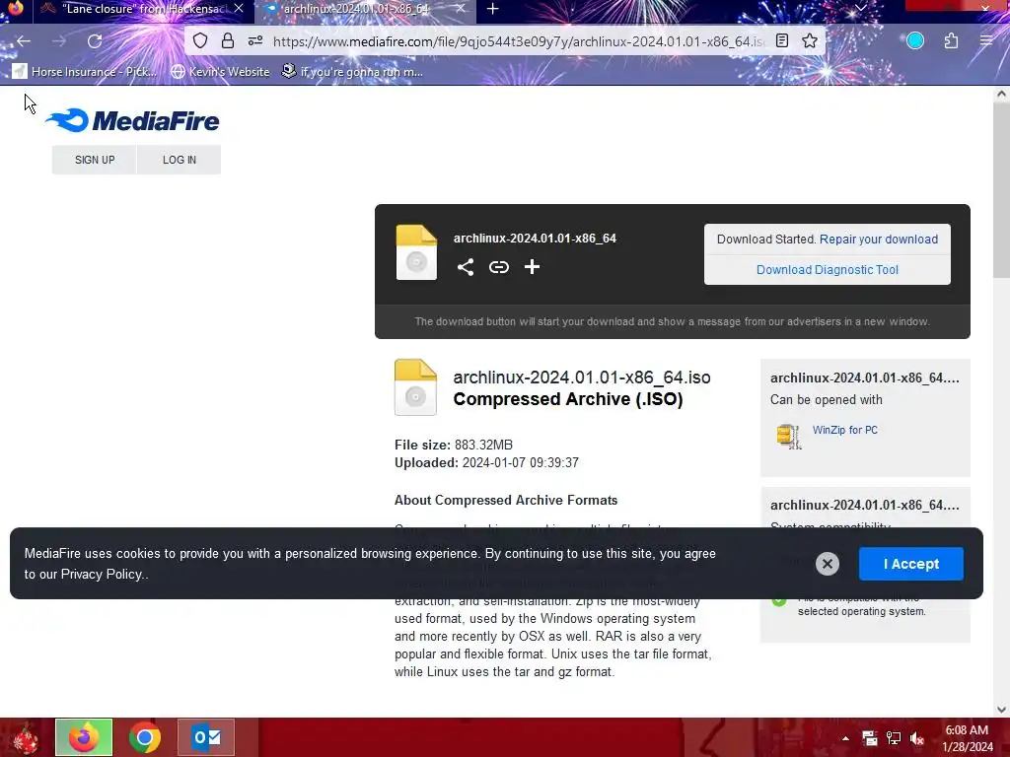Screen dimensions: 1010x757
Task: Click the MediaFire logo
Action: 133,121
